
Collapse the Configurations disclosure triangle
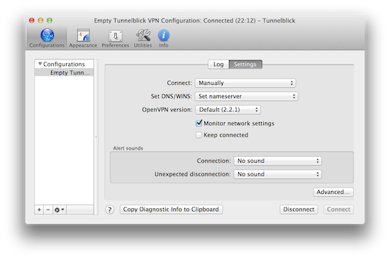40,64
